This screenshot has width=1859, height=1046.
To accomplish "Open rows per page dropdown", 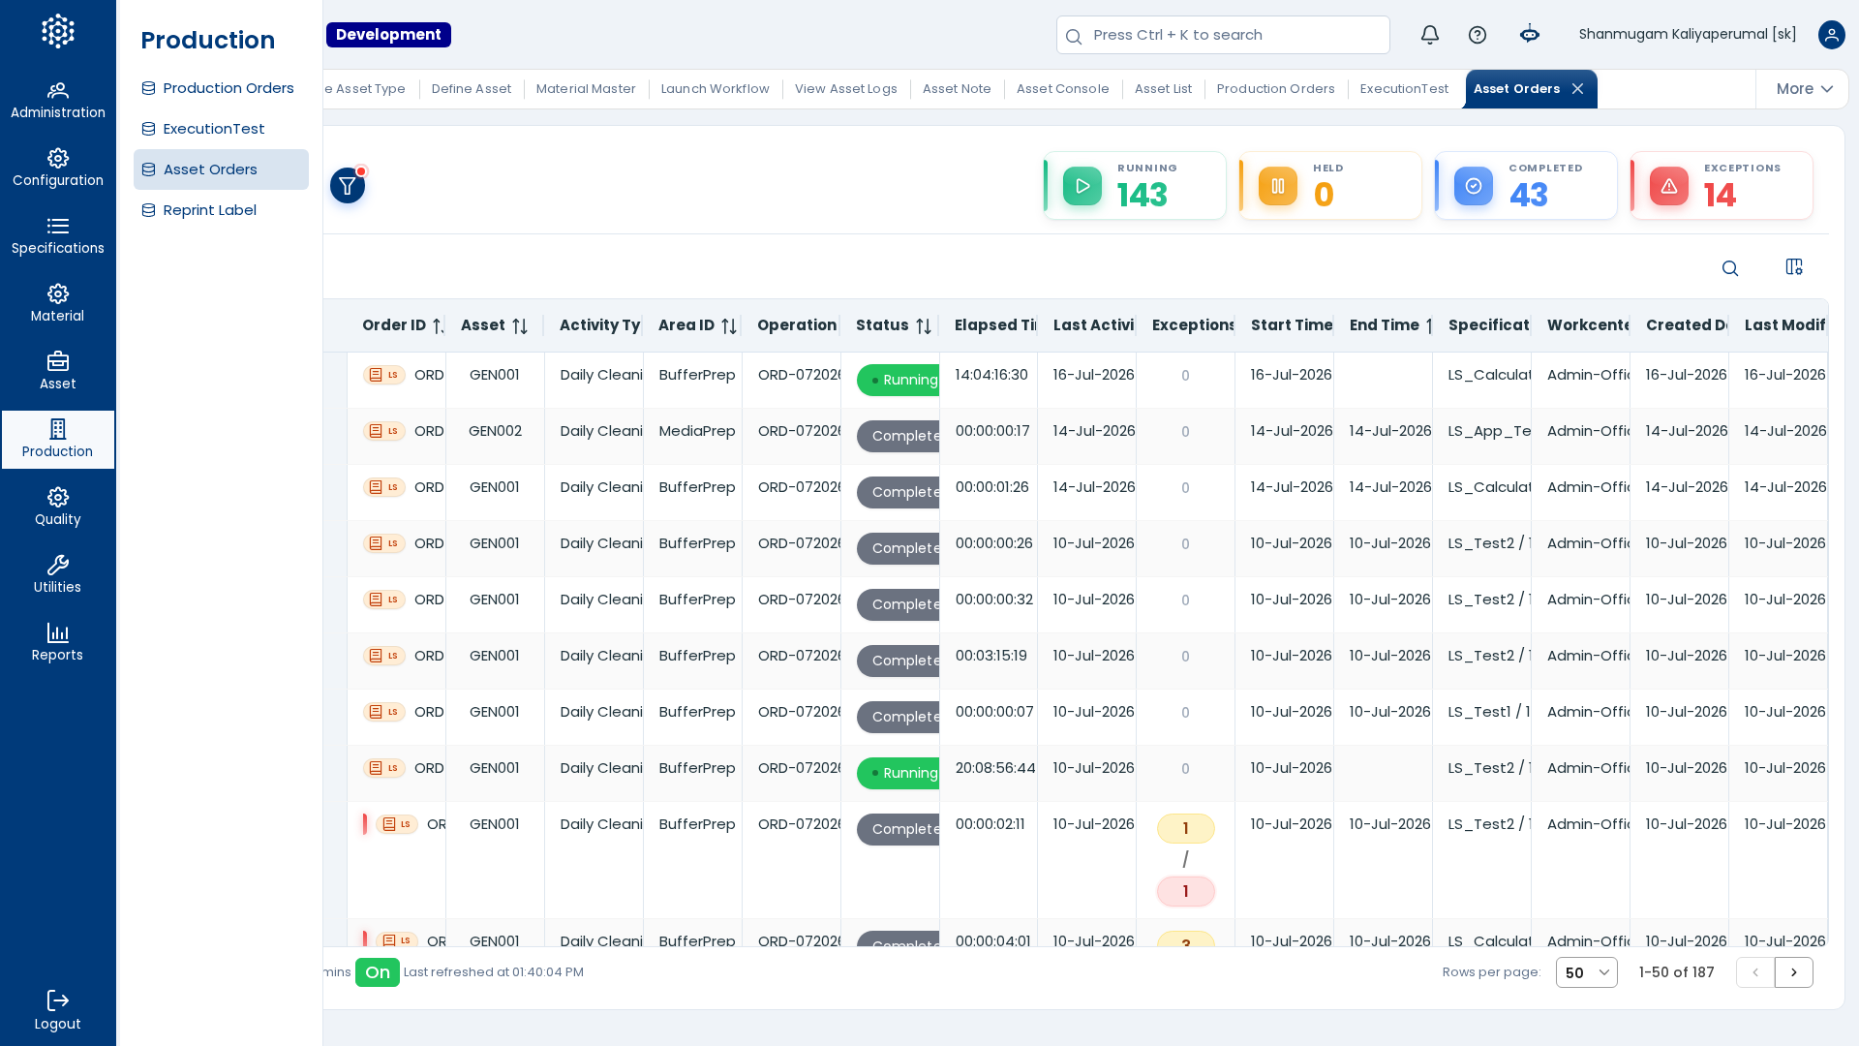I will point(1586,972).
